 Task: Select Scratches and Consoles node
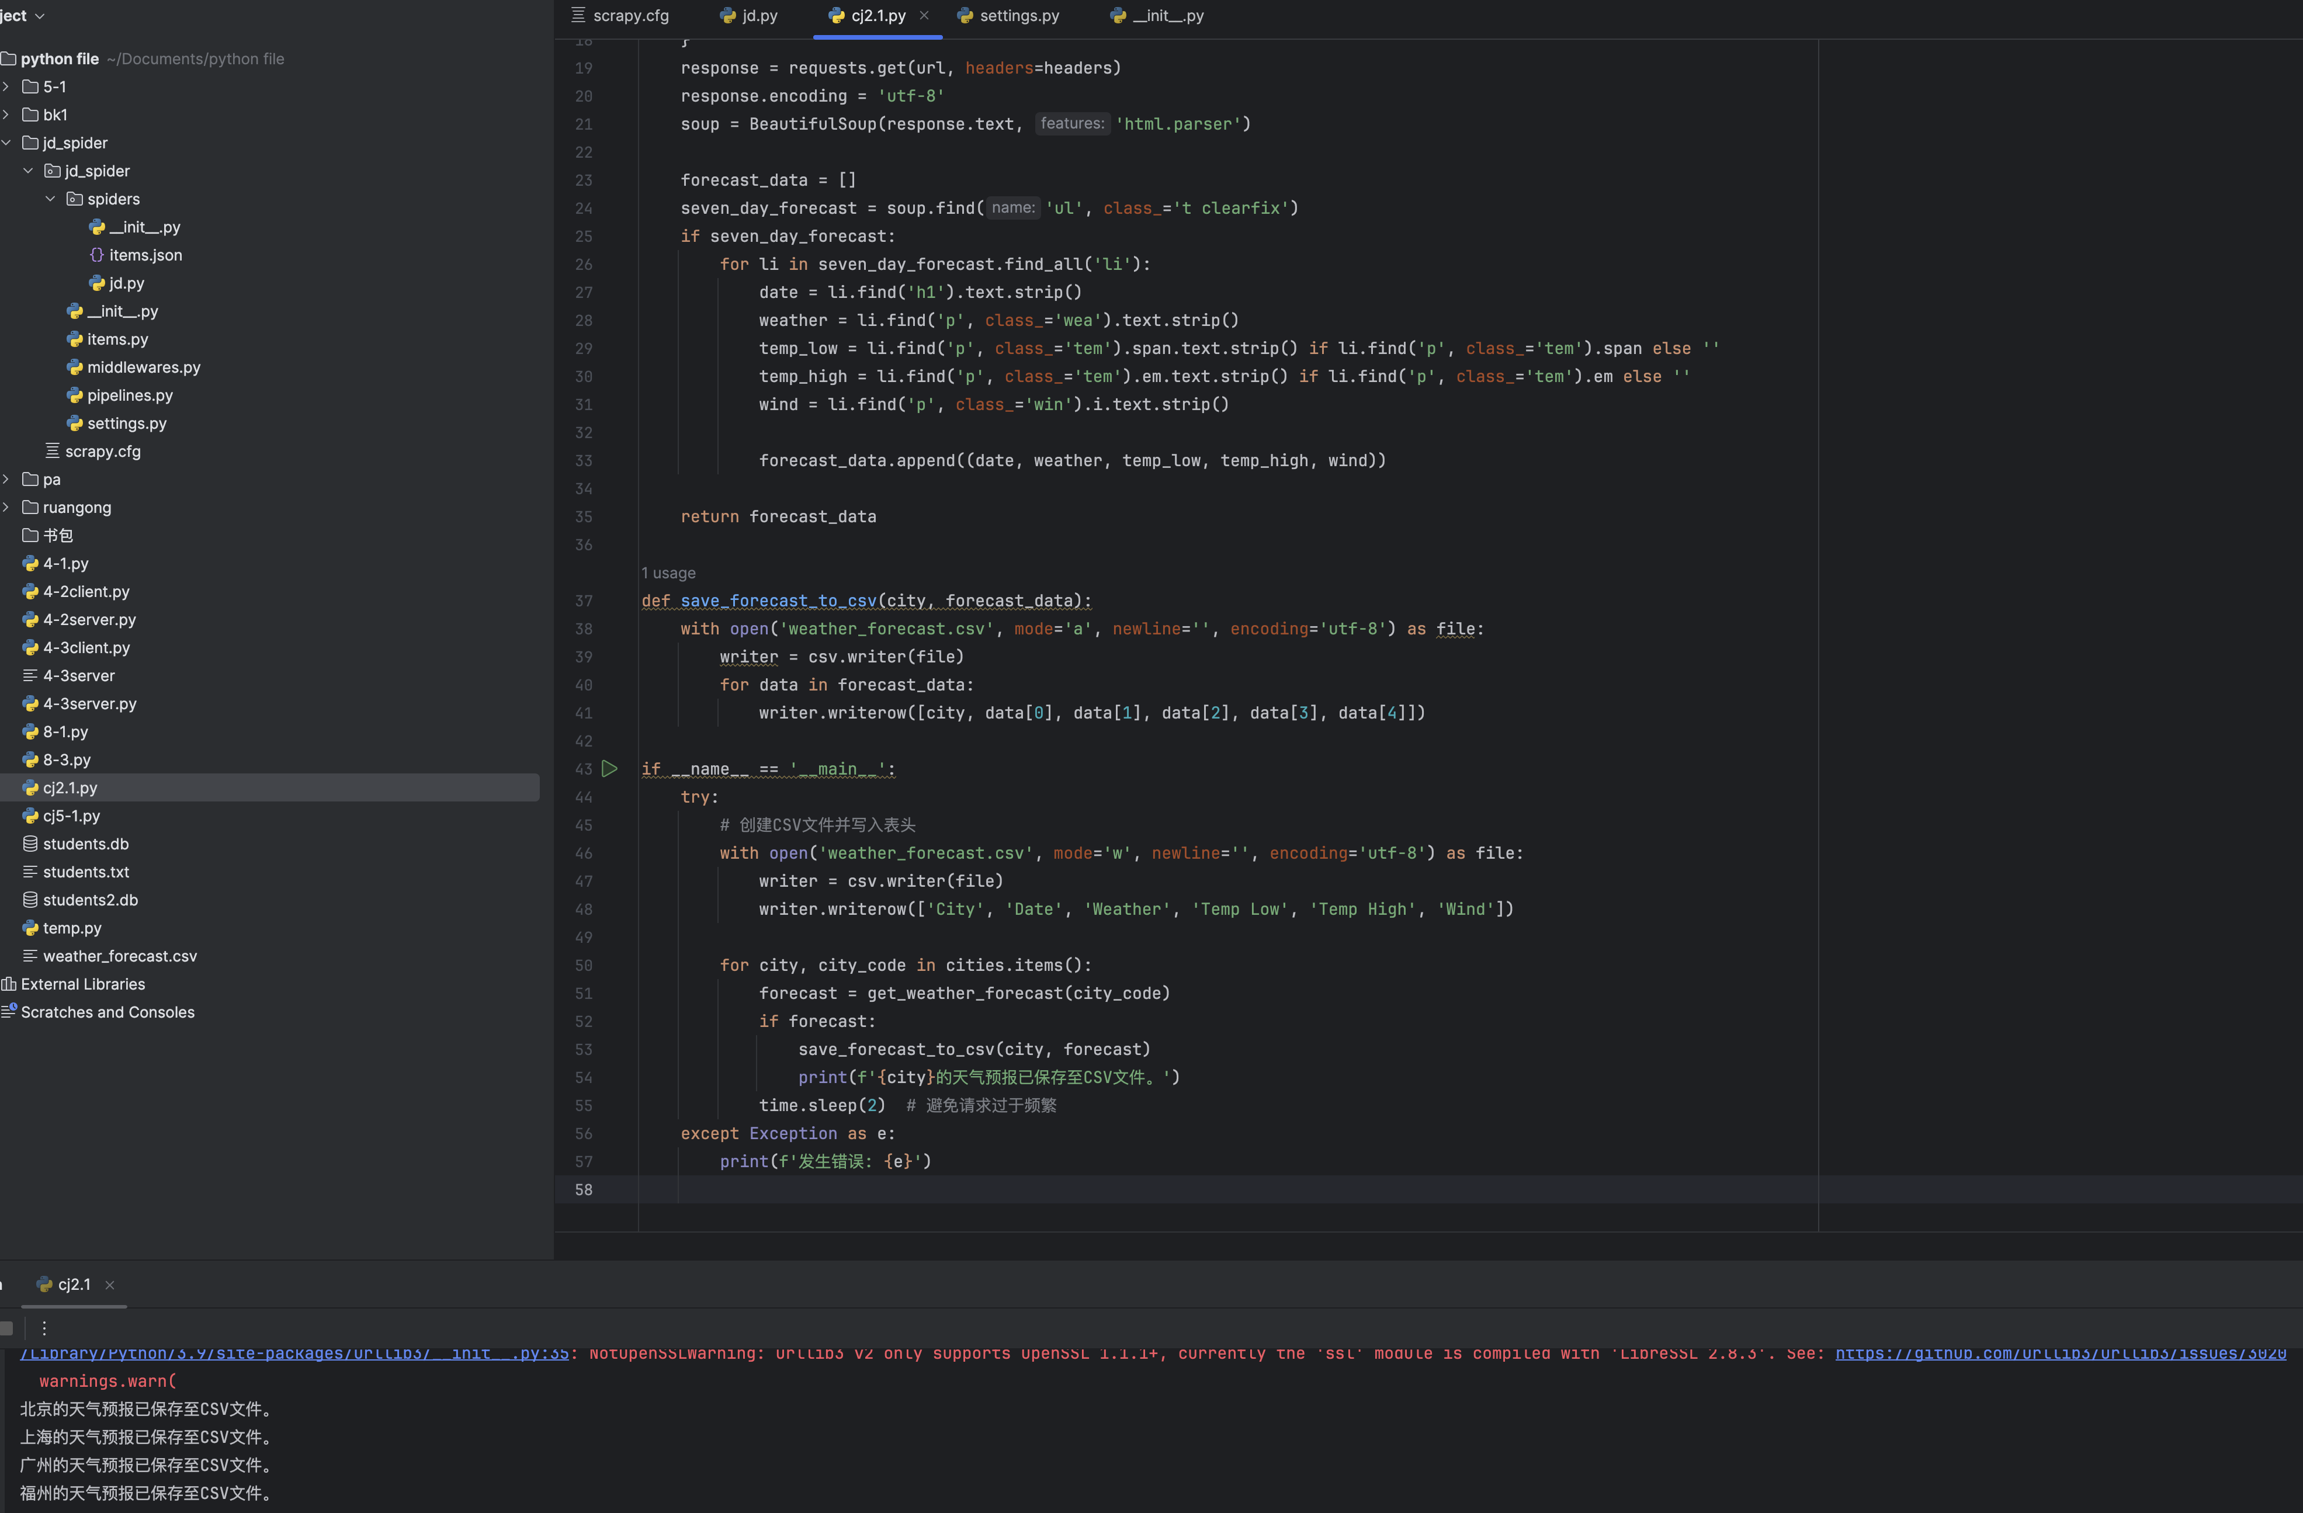pyautogui.click(x=98, y=1012)
